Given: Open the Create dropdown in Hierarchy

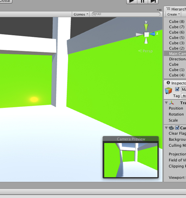Looking at the screenshot, I should [x=173, y=14].
